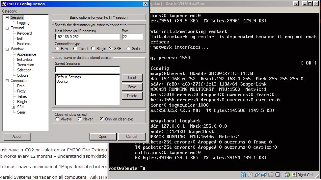Open the Keyboard category
Image resolution: width=321 pixels, height=180 pixels.
pos(24,33)
